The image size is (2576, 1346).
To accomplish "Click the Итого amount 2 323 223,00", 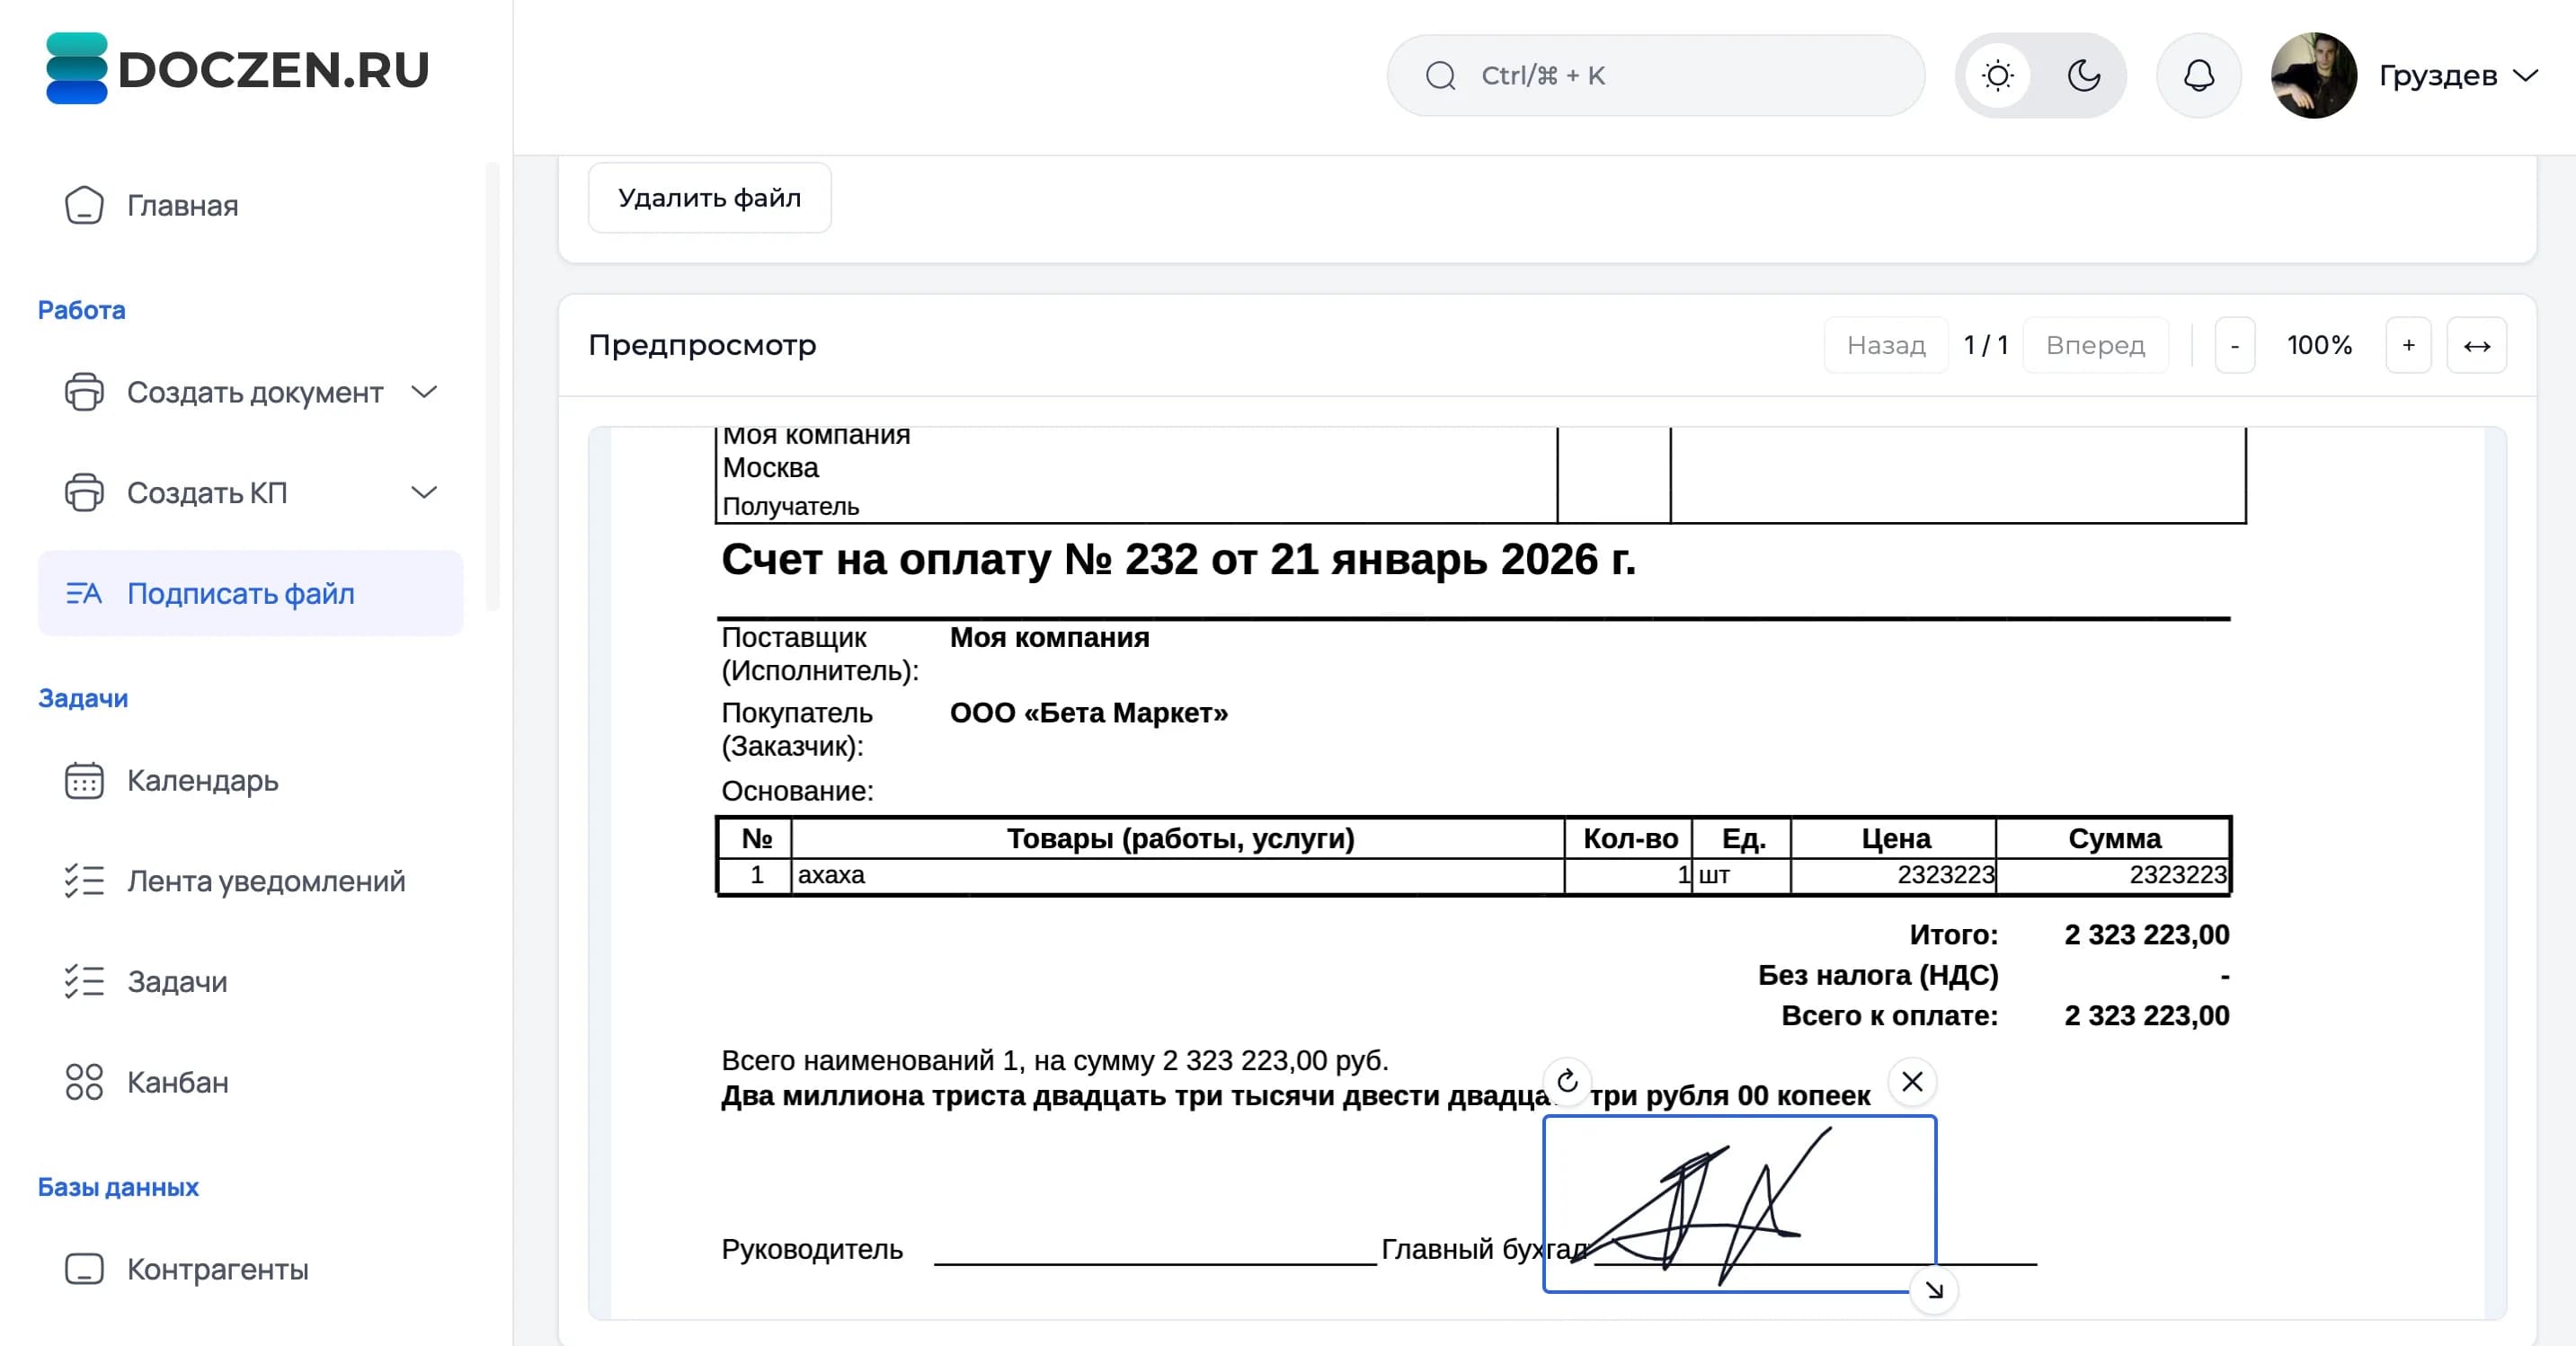I will pyautogui.click(x=2146, y=935).
